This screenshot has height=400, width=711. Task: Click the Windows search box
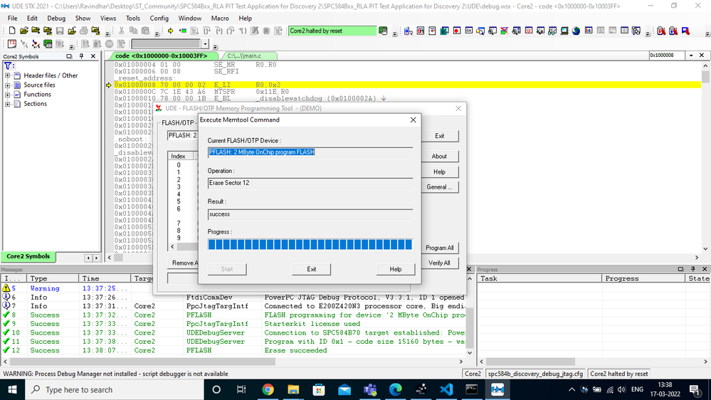pos(115,389)
